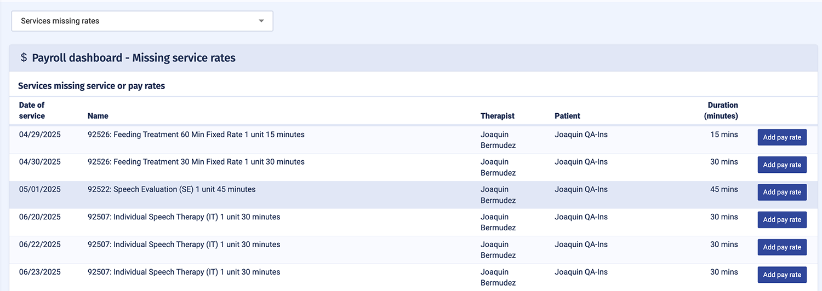Click the Patient column header
The width and height of the screenshot is (822, 291).
pos(567,116)
